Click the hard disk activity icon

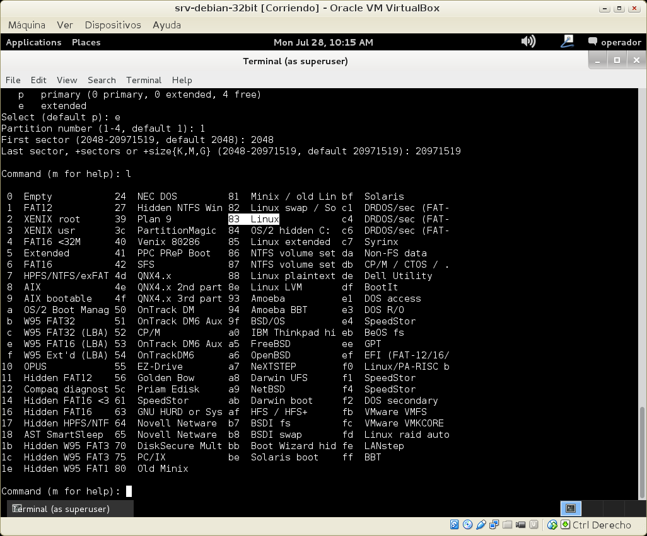click(x=455, y=525)
